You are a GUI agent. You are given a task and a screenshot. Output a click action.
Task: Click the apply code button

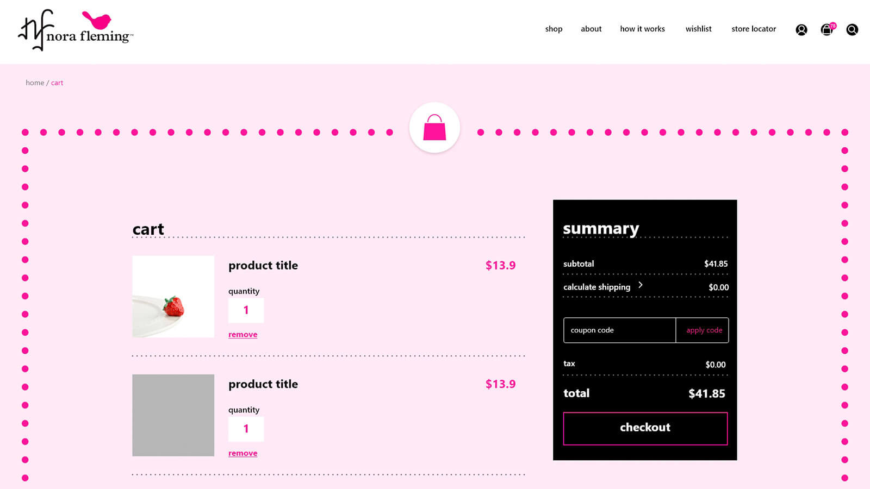[x=704, y=330]
